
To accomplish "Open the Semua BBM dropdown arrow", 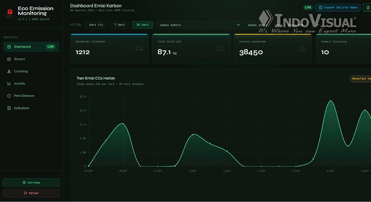I will [x=318, y=25].
